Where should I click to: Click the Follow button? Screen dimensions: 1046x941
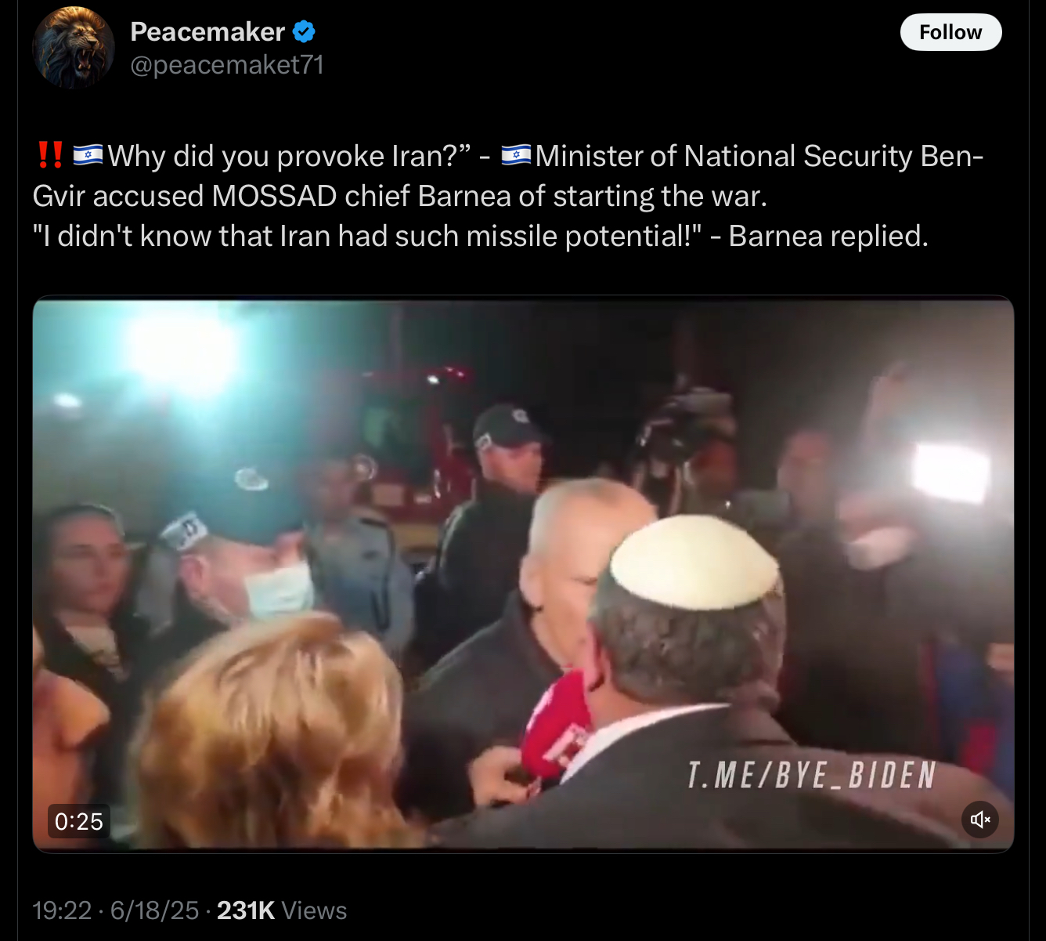[950, 32]
